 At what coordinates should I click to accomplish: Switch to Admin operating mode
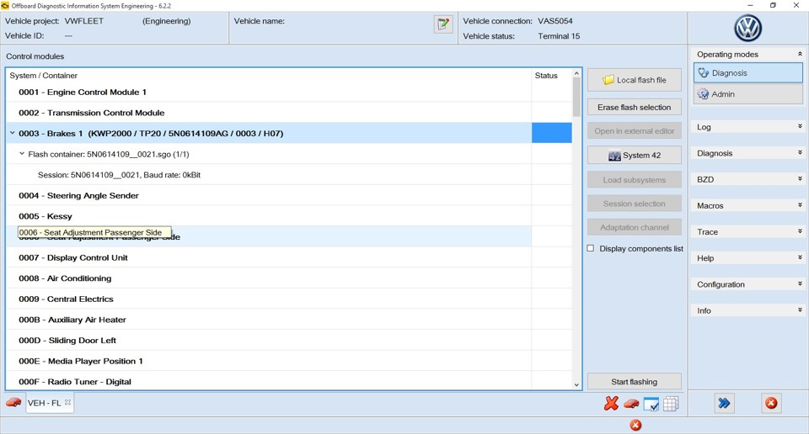[x=748, y=94]
